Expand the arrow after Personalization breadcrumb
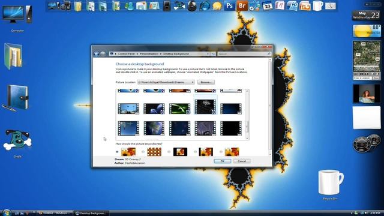The height and width of the screenshot is (216, 384). click(x=161, y=54)
